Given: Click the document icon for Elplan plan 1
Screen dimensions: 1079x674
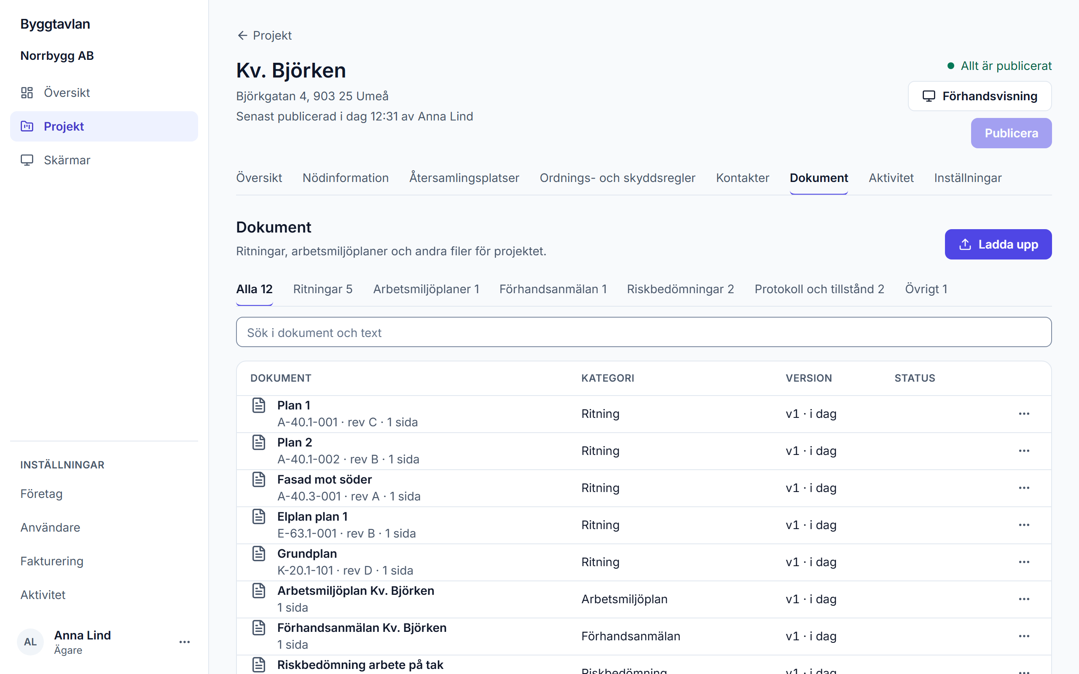Looking at the screenshot, I should click(x=259, y=516).
